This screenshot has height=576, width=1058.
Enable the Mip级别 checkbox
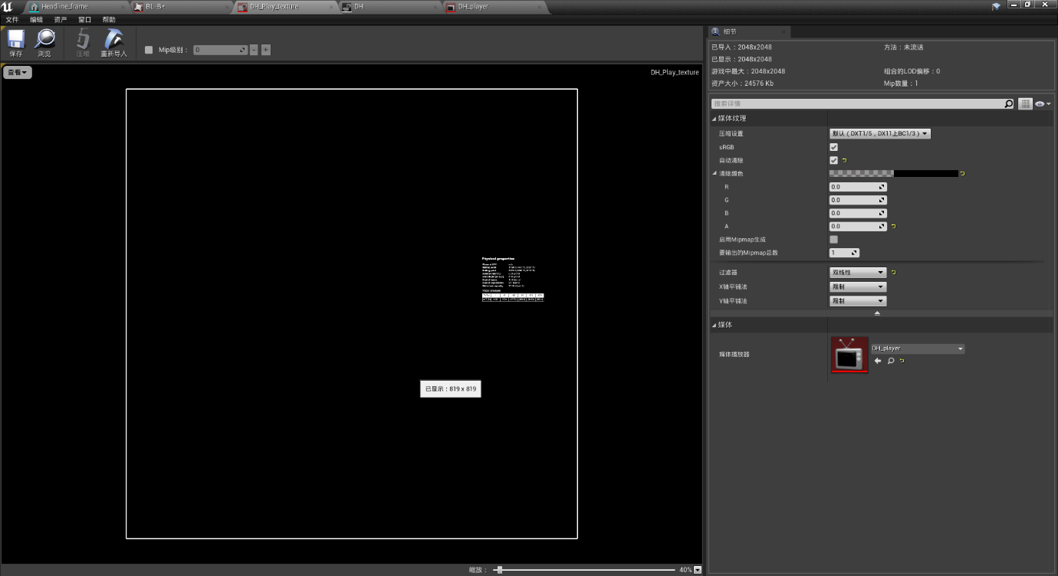(149, 50)
